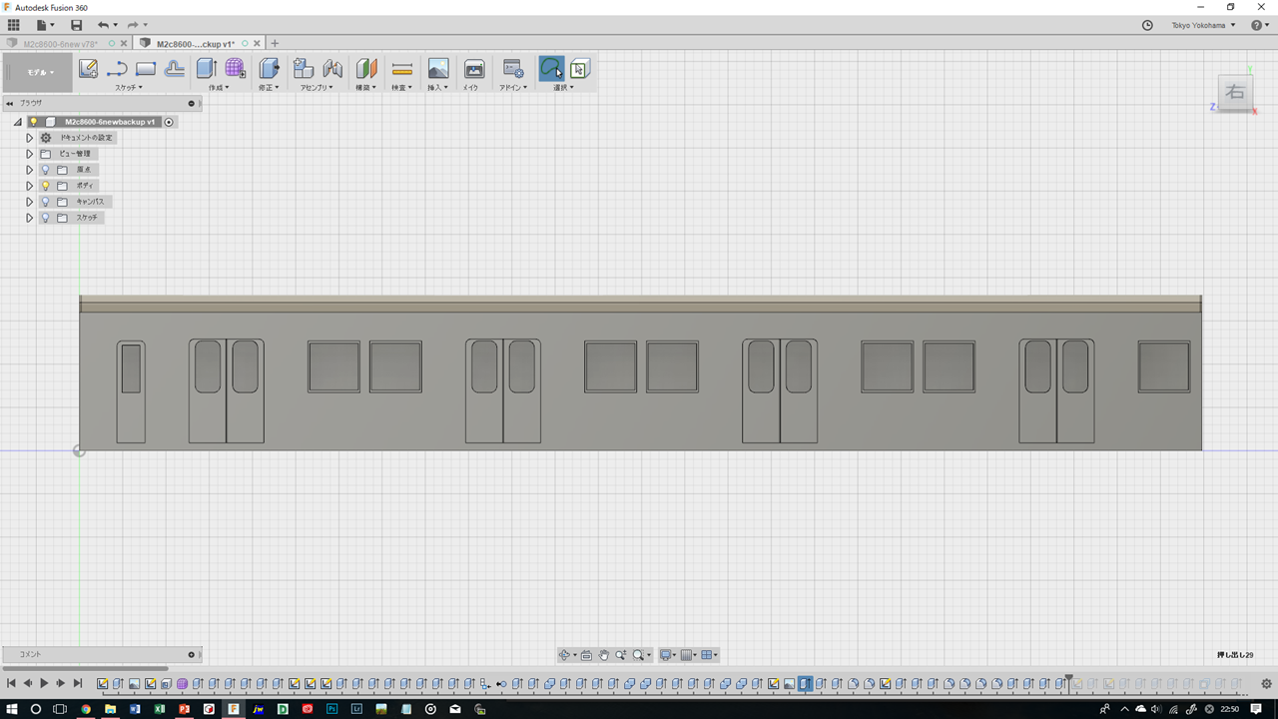Expand the ドキュメントの設定 tree node
The height and width of the screenshot is (719, 1278).
point(30,138)
